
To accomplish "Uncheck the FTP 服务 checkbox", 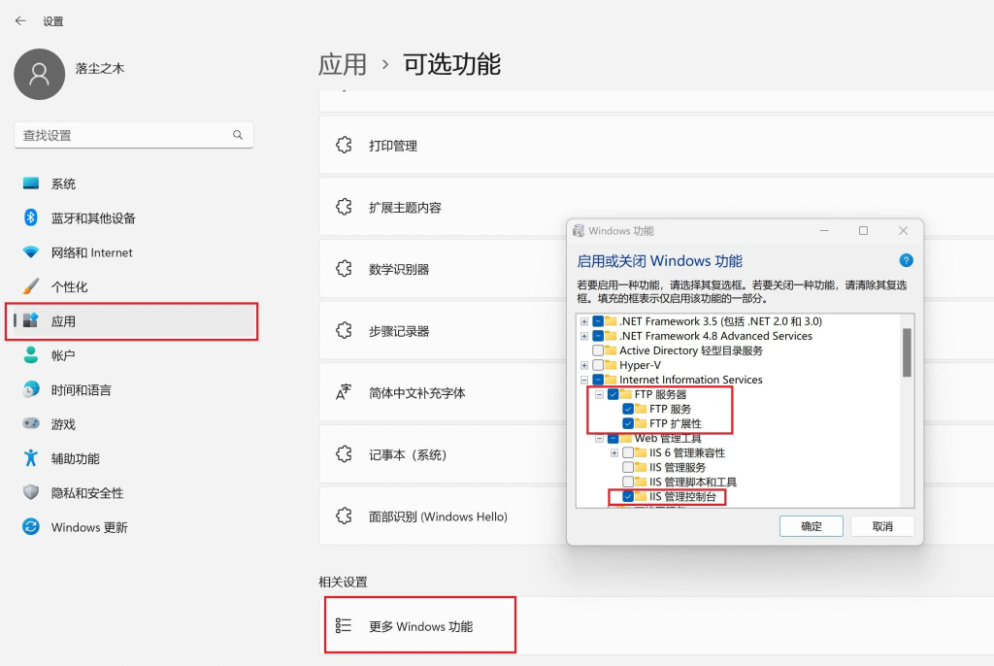I will pos(628,409).
